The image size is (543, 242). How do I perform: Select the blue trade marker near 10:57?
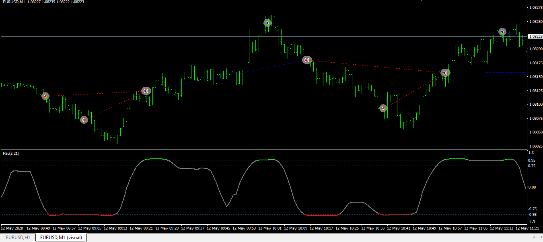pyautogui.click(x=445, y=73)
